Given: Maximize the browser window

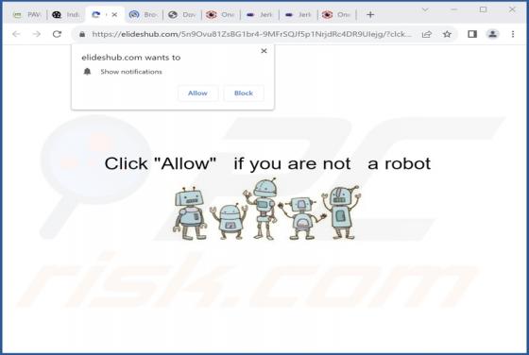Looking at the screenshot, I should [483, 9].
